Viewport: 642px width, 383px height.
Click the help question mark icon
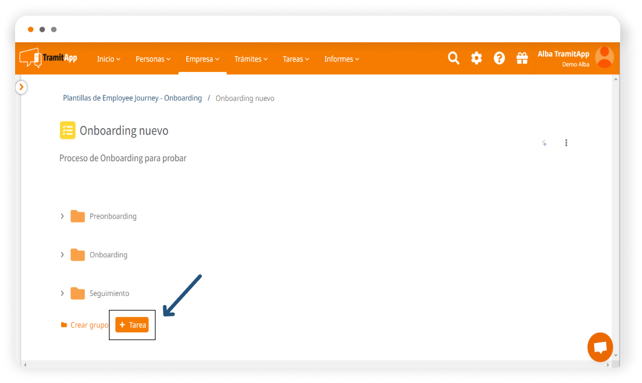[x=499, y=58]
